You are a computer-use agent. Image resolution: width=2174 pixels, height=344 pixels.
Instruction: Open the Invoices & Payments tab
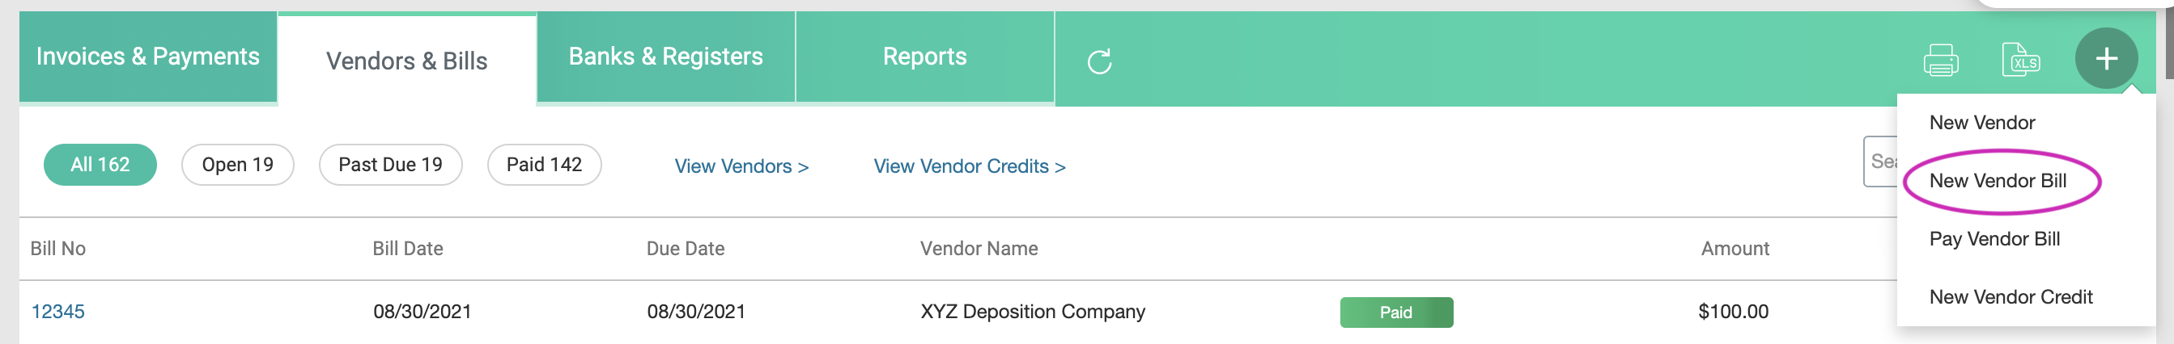(x=147, y=57)
